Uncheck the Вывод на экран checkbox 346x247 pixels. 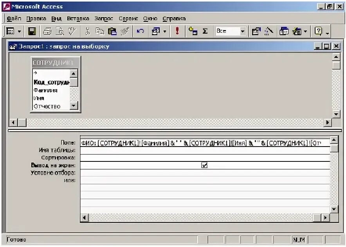[x=204, y=165]
